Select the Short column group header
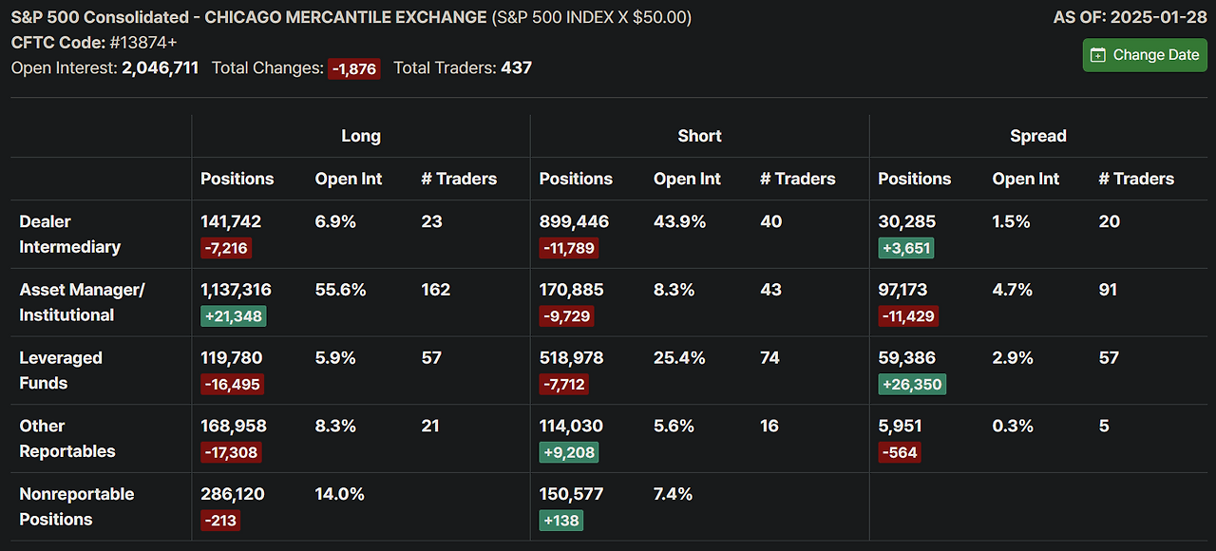Viewport: 1216px width, 551px height. click(699, 136)
